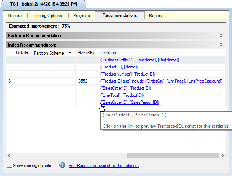Viewport: 232px width, 176px height.
Task: Click the horizontal scrollbar right arrow
Action: [223, 156]
